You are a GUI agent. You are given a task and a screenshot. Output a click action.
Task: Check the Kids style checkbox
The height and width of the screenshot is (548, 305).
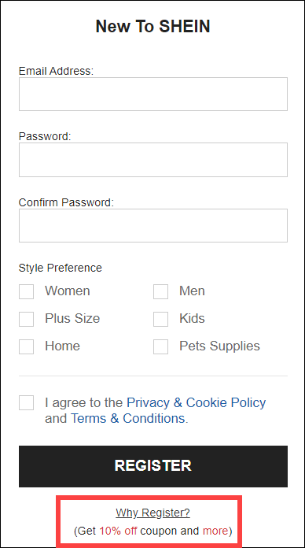pos(160,319)
